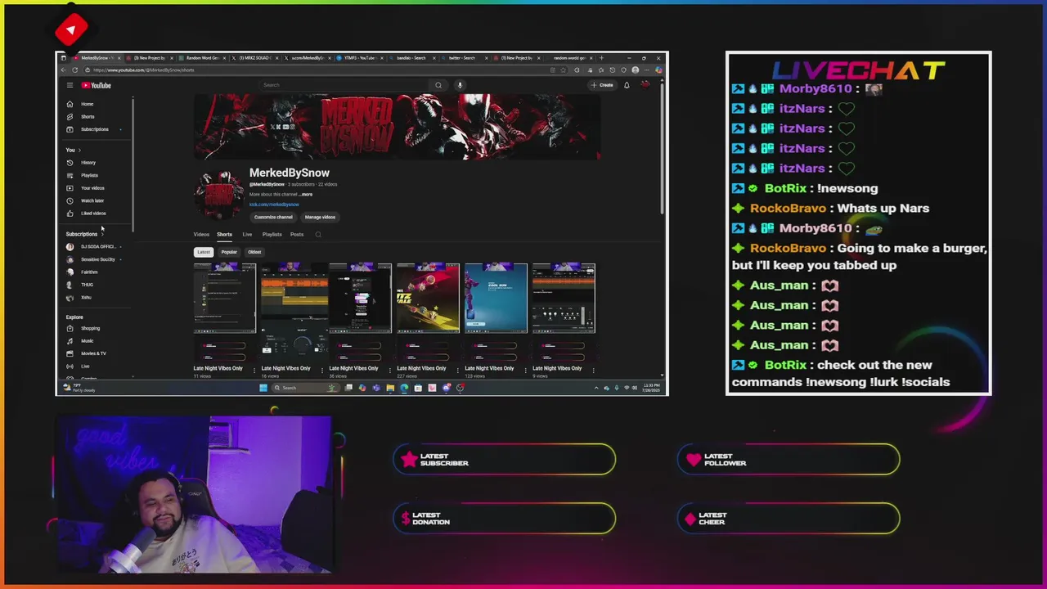Open options menu for the 227 views short
Viewport: 1047px width, 589px height.
pos(459,370)
